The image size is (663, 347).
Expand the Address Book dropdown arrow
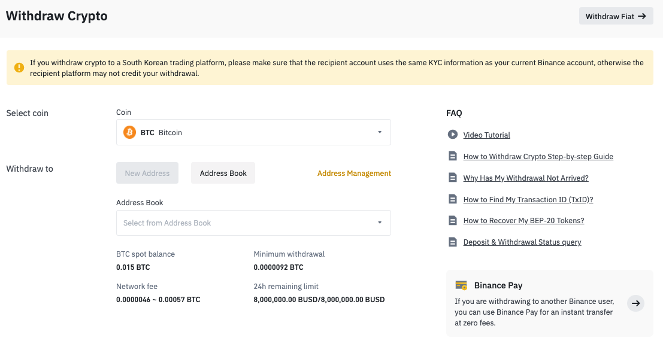point(380,223)
